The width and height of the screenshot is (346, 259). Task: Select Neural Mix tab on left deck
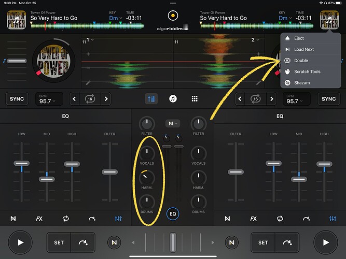pos(13,219)
